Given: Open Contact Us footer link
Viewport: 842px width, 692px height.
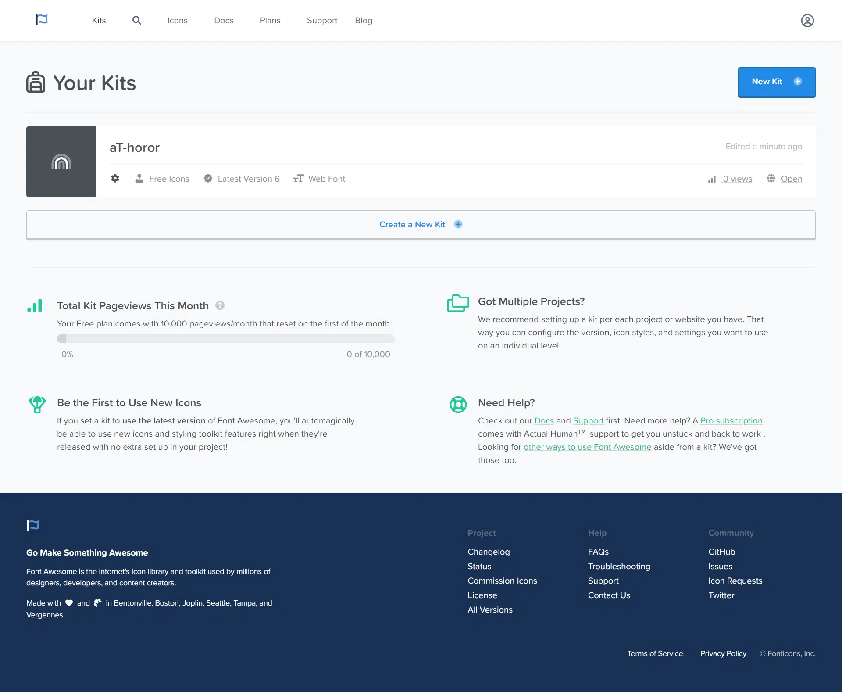Looking at the screenshot, I should point(609,595).
